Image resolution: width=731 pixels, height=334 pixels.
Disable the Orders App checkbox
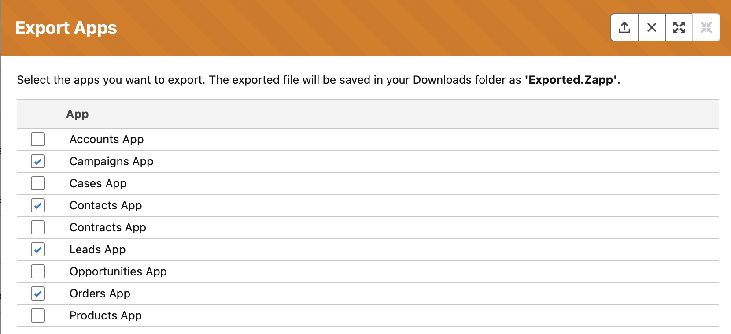(38, 293)
